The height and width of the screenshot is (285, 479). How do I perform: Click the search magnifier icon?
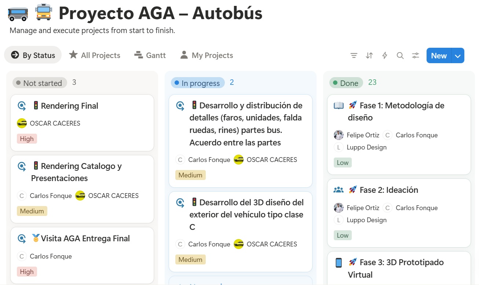coord(400,55)
